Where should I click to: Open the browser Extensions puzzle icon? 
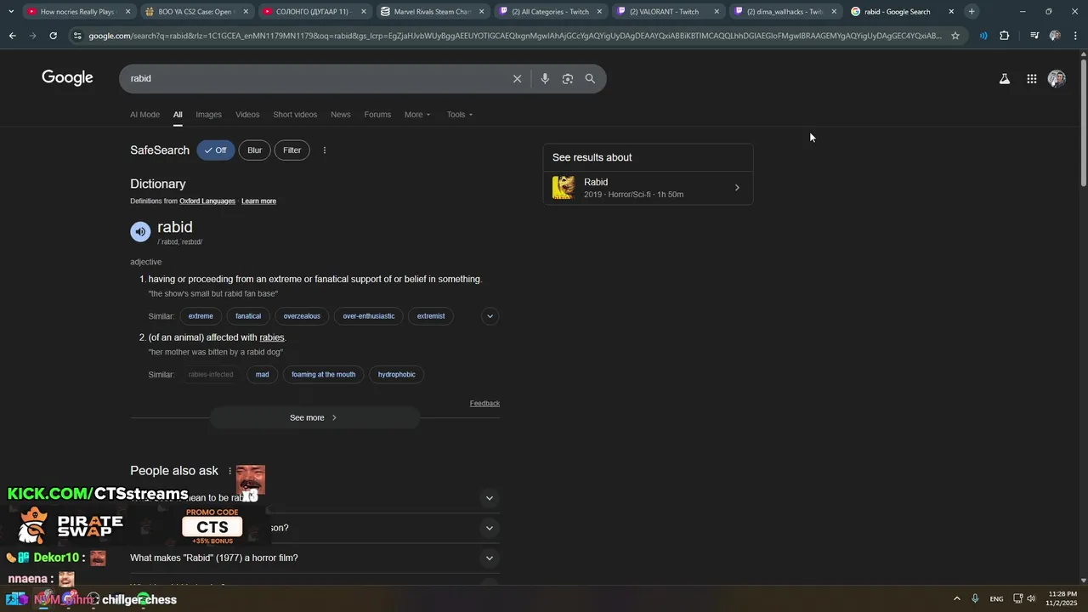point(1005,36)
